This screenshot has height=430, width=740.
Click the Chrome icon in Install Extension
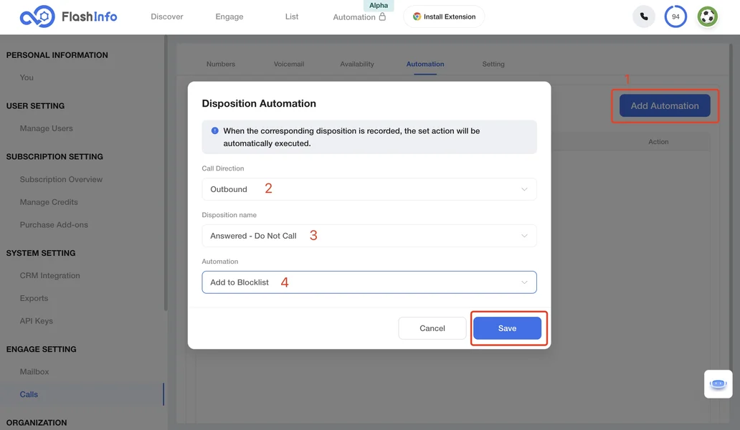coord(417,16)
